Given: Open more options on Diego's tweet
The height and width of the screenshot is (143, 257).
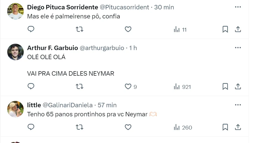Looking at the screenshot, I should point(238,7).
